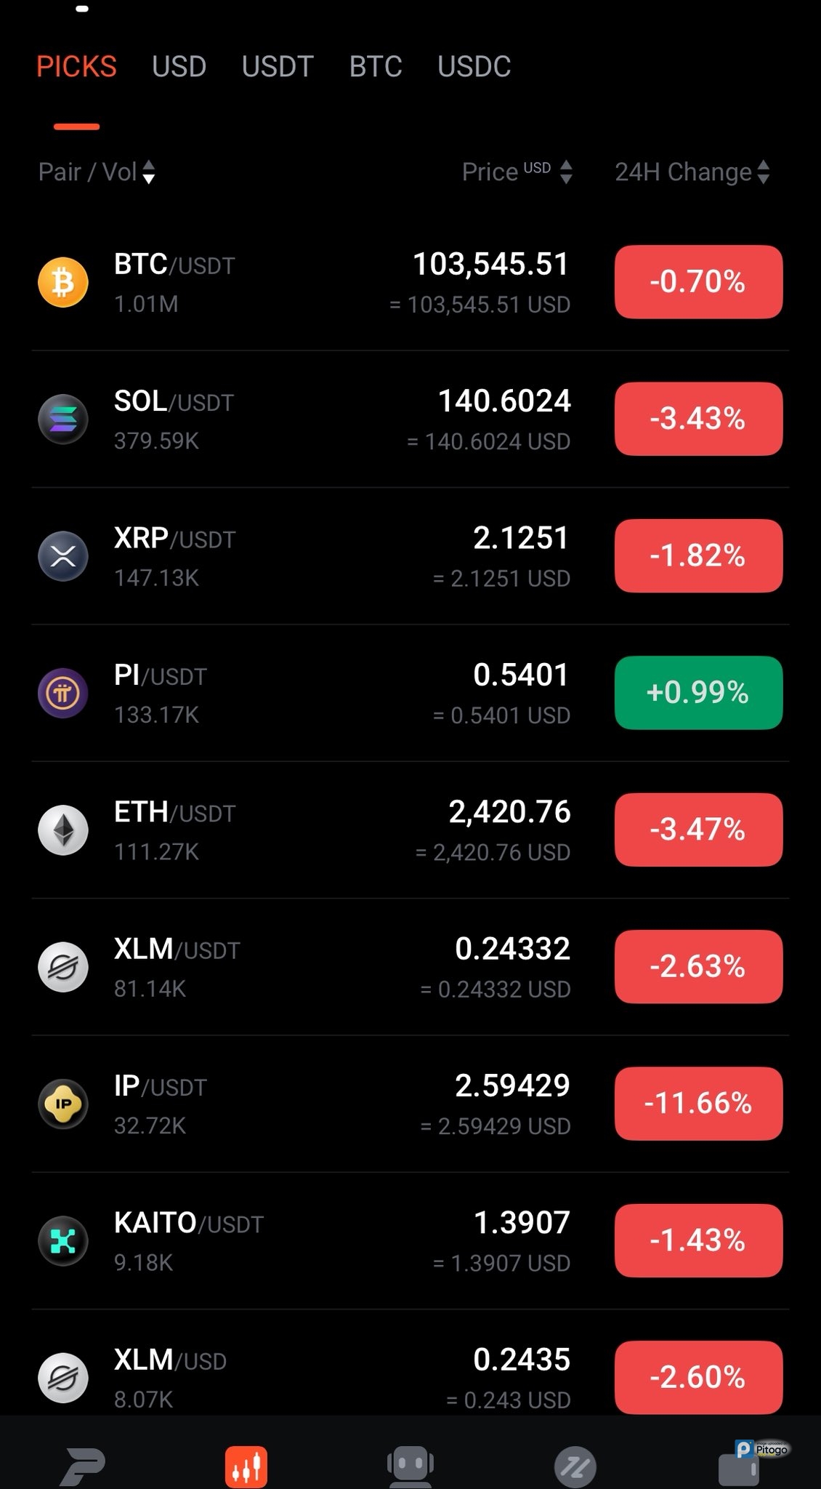
Task: Tap the -0.70% change button for BTC
Action: [x=698, y=282]
